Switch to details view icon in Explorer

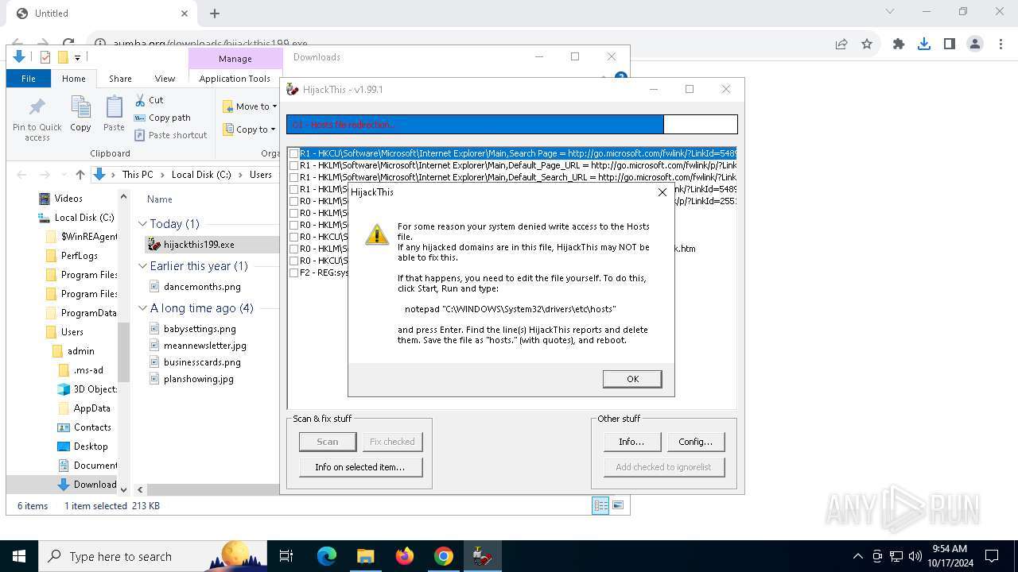coord(600,505)
